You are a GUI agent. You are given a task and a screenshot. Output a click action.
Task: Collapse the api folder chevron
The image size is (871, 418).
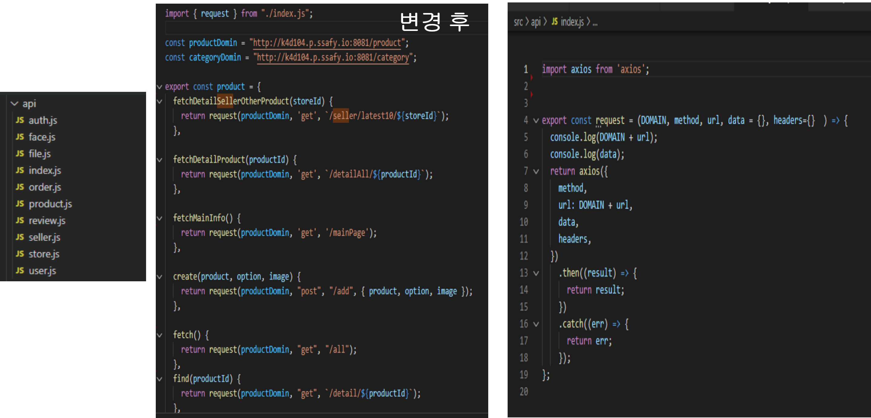click(14, 103)
